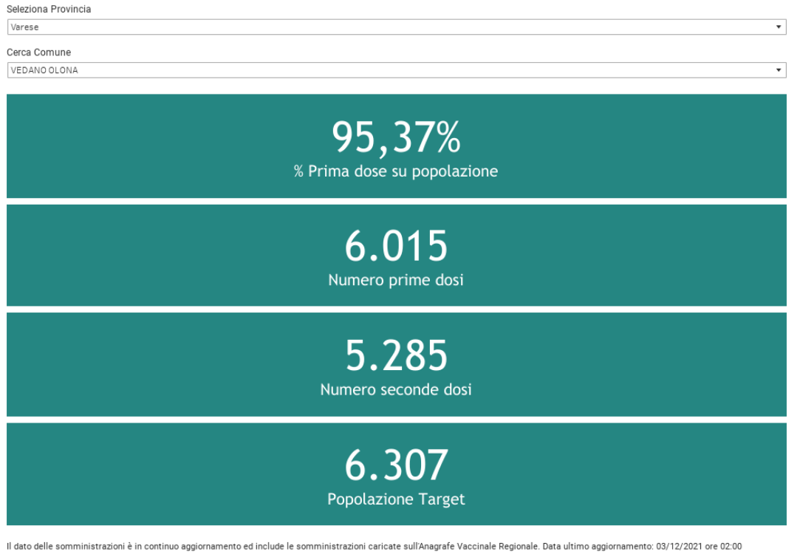Viewport: 800px width, 557px height.
Task: Expand the Cerca Comune dropdown arrow
Action: click(779, 71)
